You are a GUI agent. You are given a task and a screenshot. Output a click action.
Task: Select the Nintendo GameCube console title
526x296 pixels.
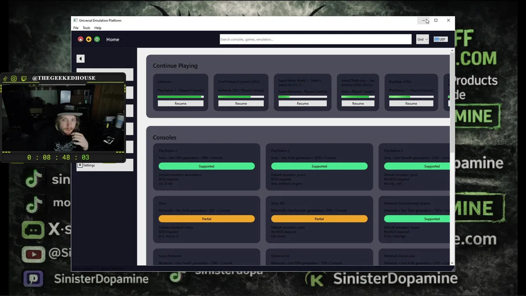(x=399, y=256)
